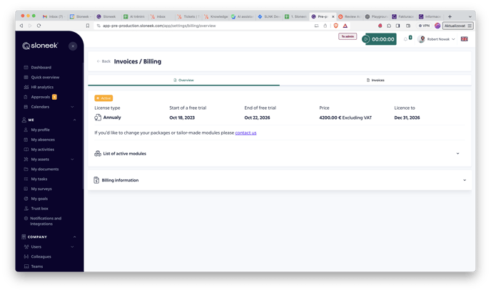The image size is (491, 292).
Task: Switch to Tickets browser tab
Action: point(189,16)
